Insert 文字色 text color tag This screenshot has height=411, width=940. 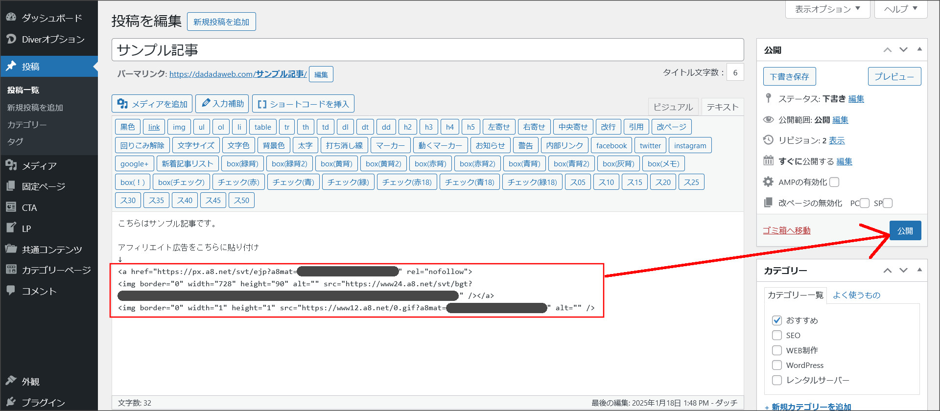coord(238,145)
